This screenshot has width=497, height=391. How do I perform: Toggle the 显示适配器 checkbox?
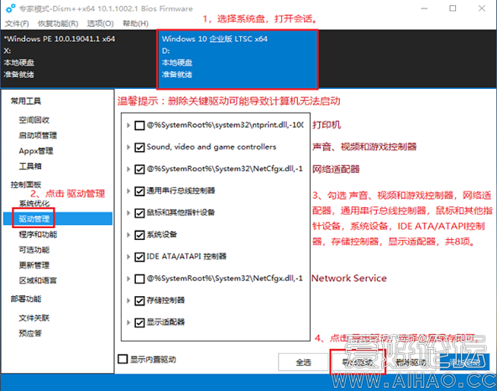[x=139, y=322]
